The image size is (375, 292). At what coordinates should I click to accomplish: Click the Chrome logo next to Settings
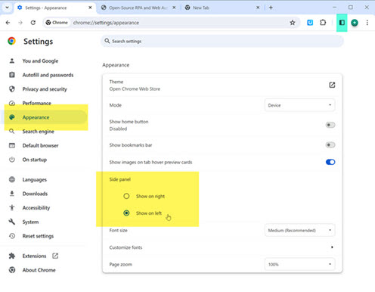tap(11, 41)
